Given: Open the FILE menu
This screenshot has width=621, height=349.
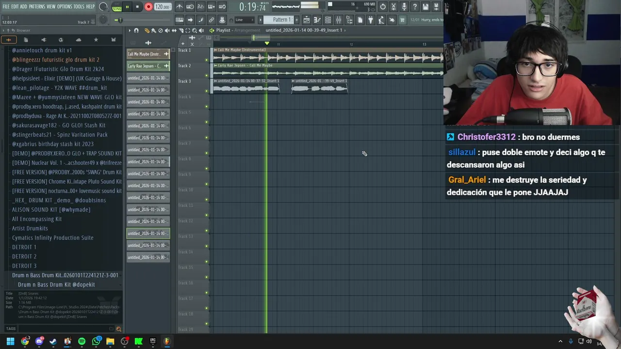Looking at the screenshot, I should coord(6,7).
